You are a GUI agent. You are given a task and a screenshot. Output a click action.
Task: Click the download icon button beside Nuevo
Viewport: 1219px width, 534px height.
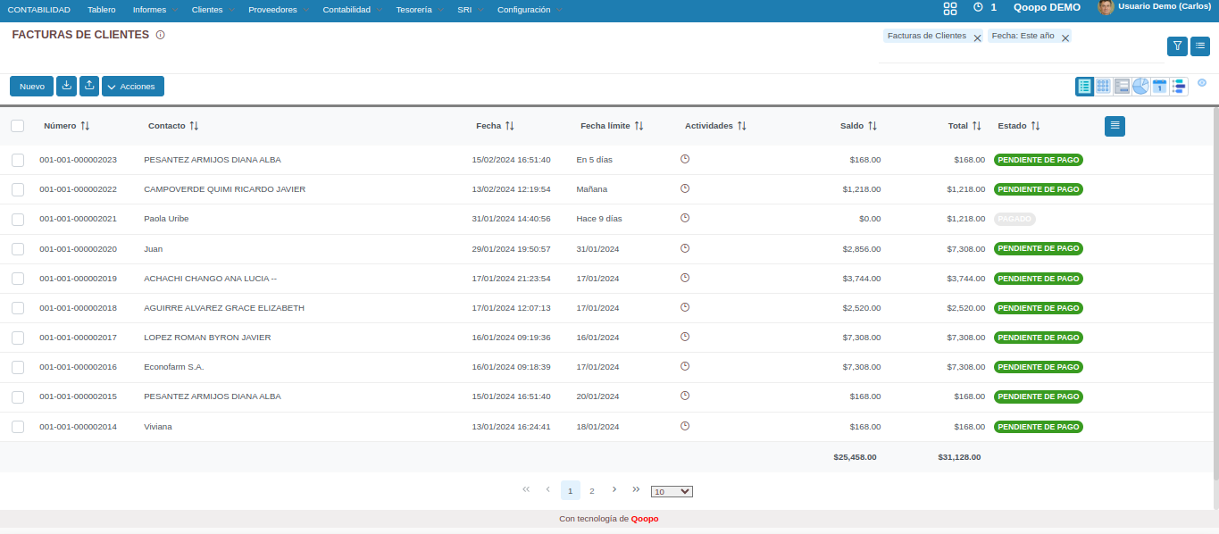pyautogui.click(x=66, y=86)
